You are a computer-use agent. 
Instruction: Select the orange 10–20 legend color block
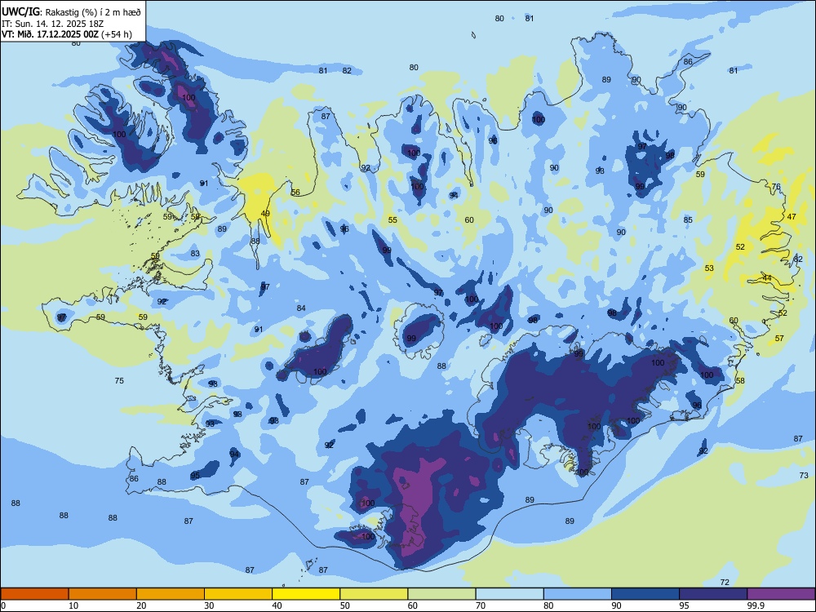point(103,594)
